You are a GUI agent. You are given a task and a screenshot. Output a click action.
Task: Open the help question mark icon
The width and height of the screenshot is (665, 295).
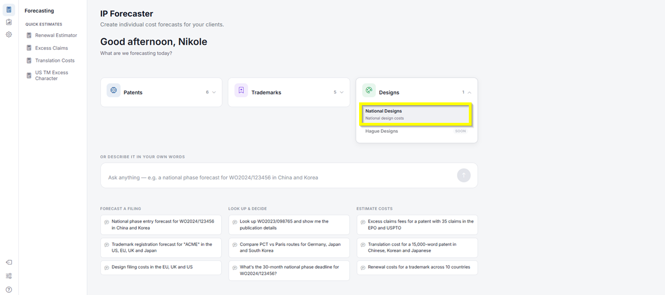(9, 289)
